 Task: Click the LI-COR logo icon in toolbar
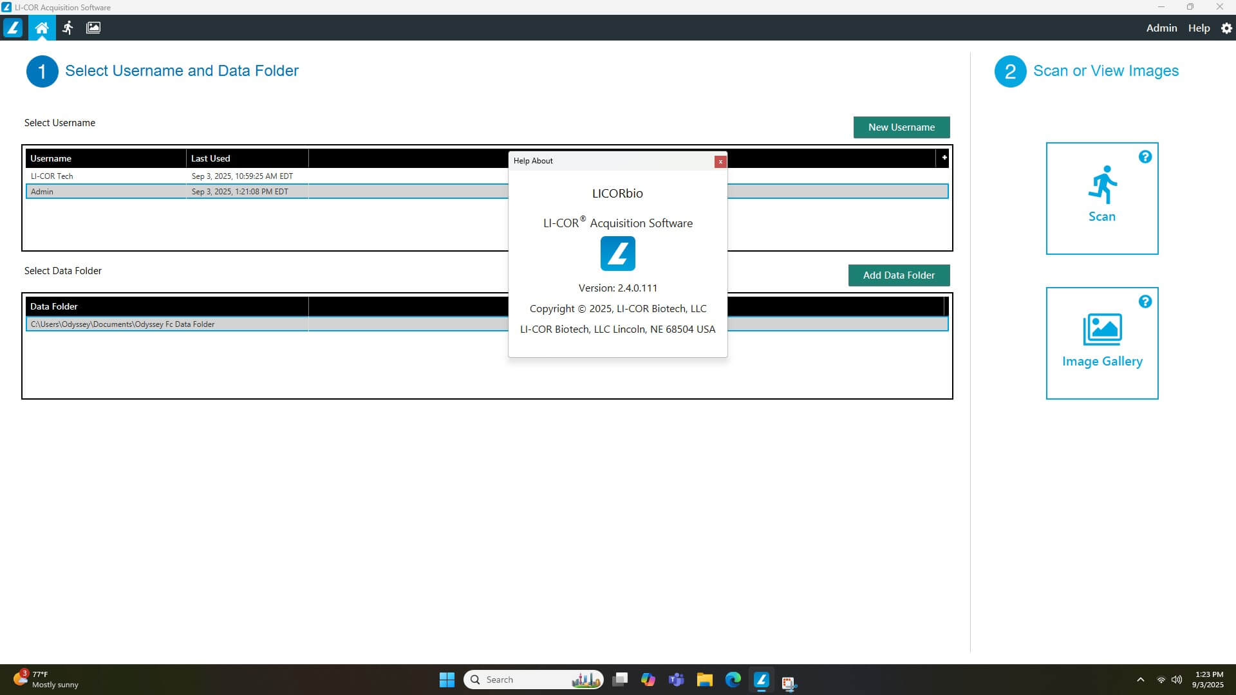[x=13, y=28]
